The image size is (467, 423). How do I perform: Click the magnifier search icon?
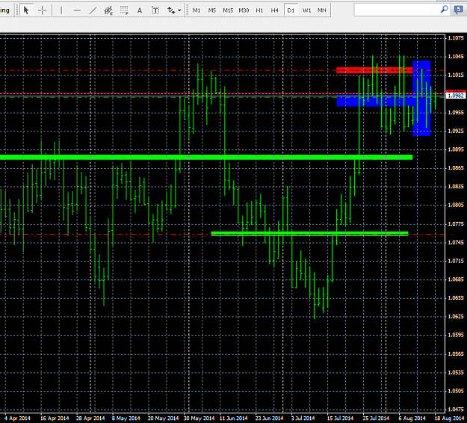444,10
